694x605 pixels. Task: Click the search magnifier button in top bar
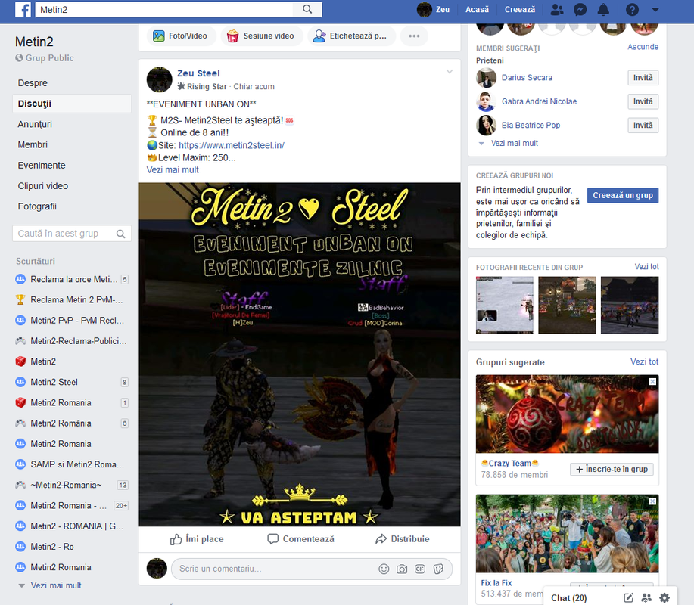307,9
